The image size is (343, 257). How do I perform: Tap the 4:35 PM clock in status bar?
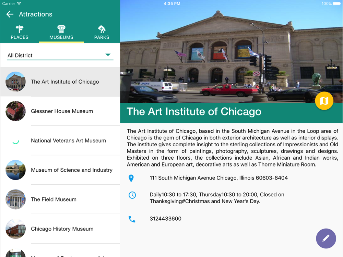pyautogui.click(x=172, y=3)
